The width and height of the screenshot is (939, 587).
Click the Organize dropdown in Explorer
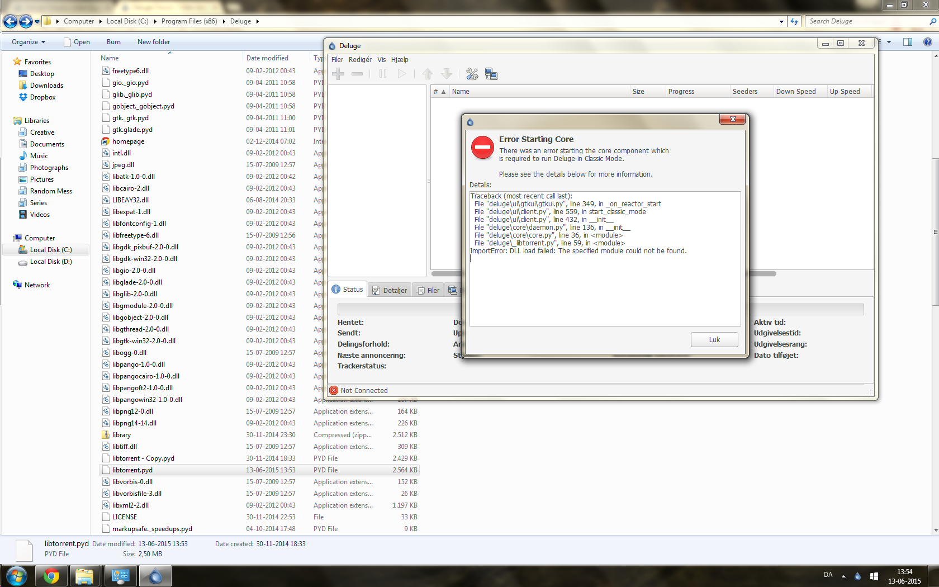tap(29, 42)
